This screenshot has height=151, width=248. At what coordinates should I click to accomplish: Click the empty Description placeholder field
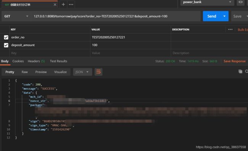209,53
